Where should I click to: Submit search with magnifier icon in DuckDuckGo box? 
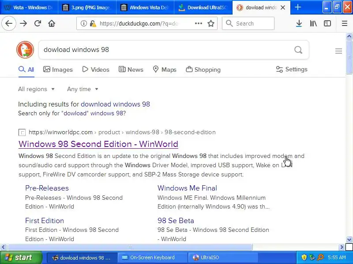pyautogui.click(x=298, y=50)
